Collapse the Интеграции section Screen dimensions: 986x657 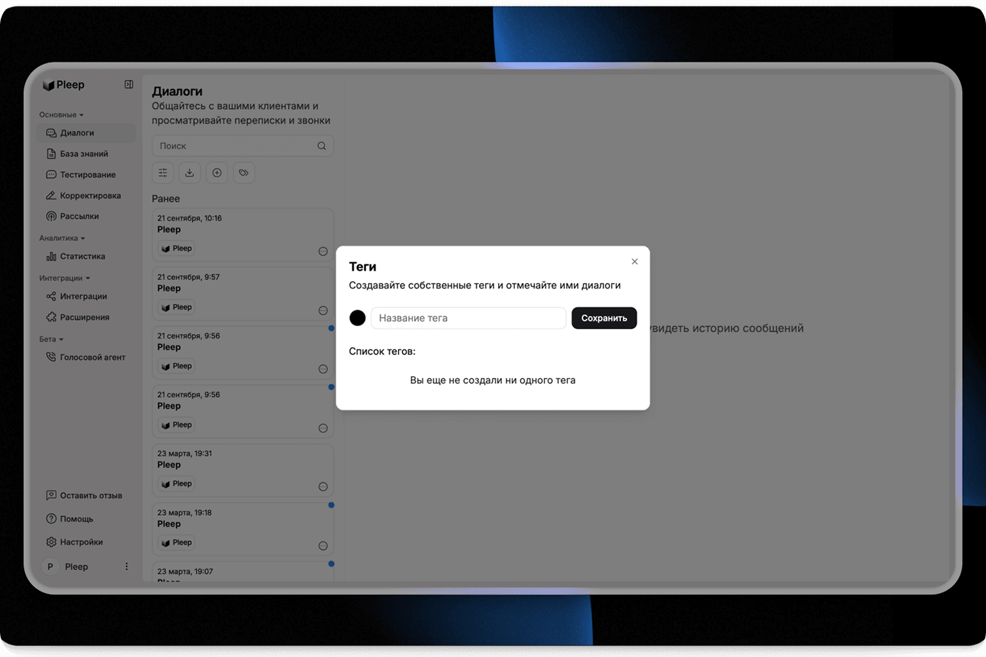(65, 278)
